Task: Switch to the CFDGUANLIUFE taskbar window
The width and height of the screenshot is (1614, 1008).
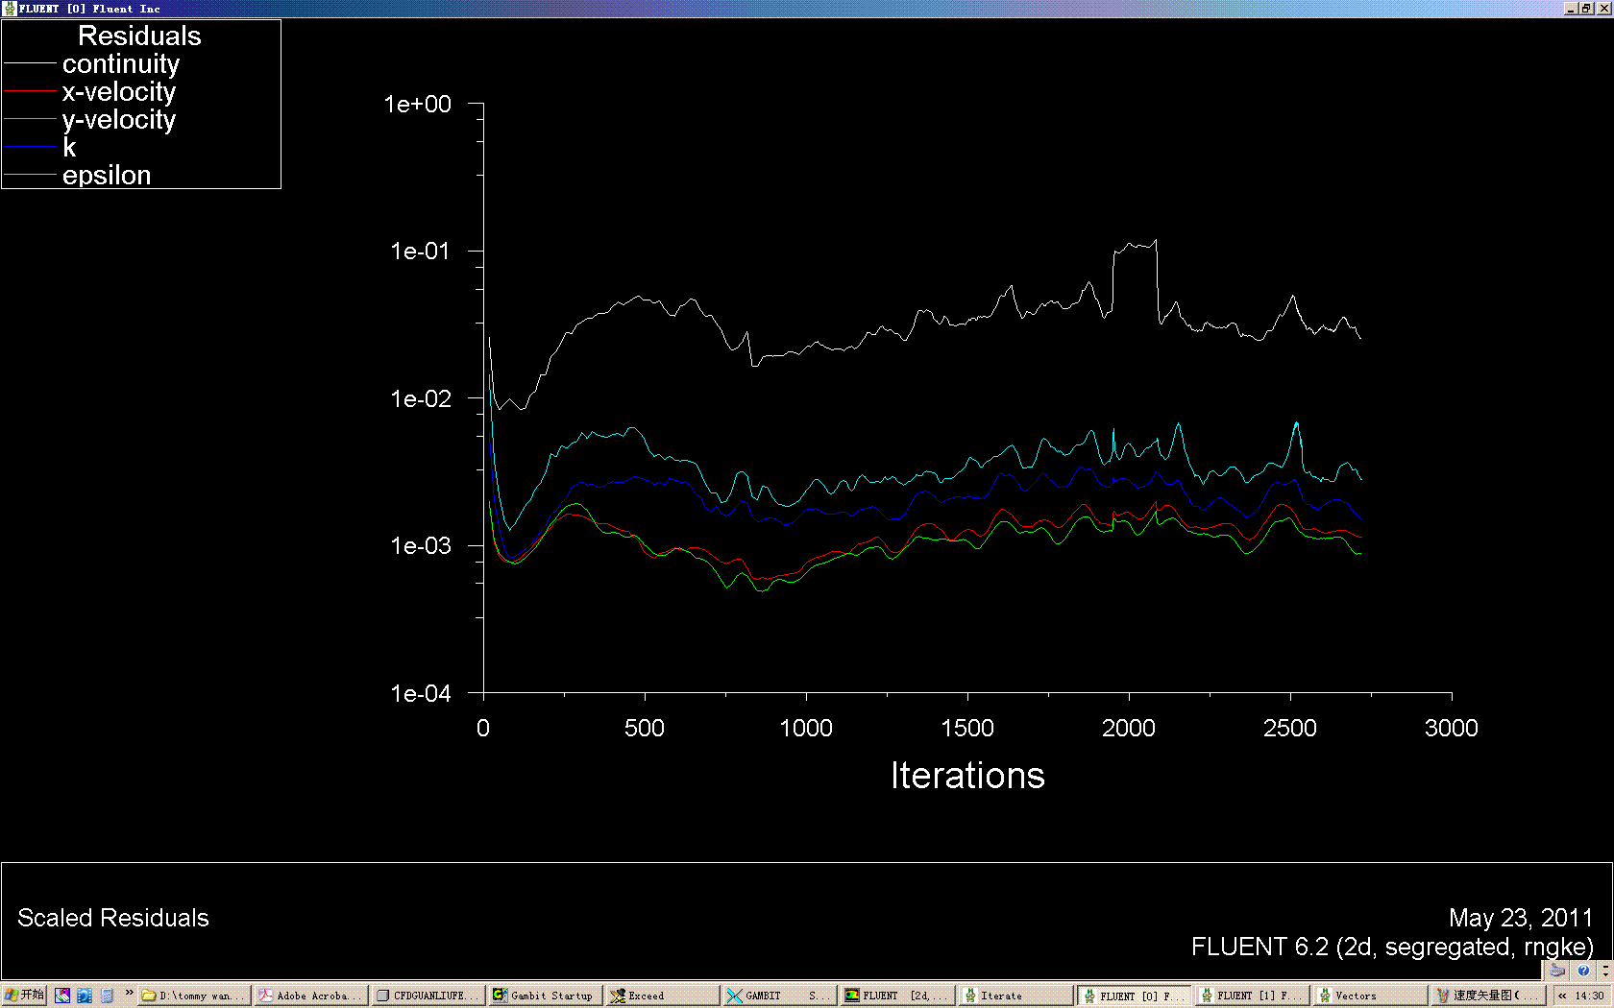Action: [428, 996]
